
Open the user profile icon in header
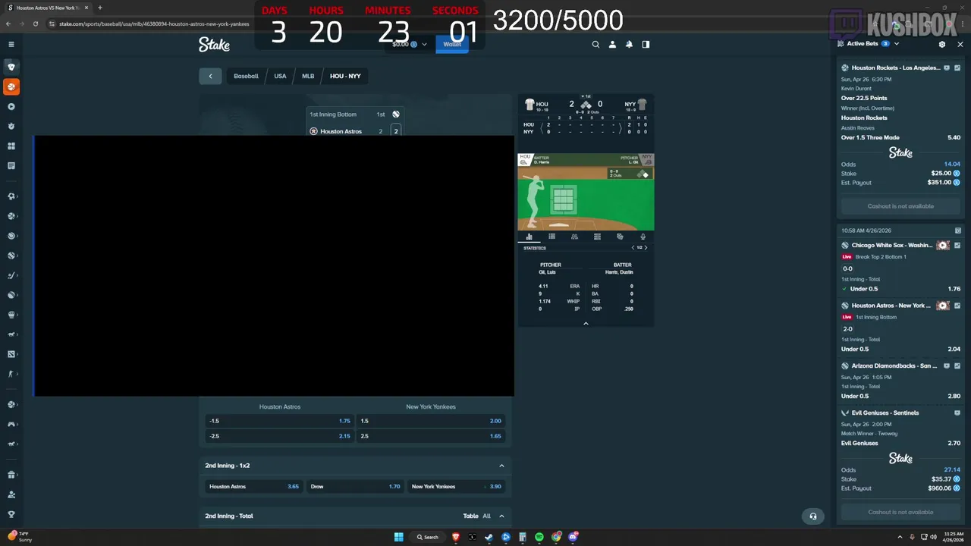(612, 44)
